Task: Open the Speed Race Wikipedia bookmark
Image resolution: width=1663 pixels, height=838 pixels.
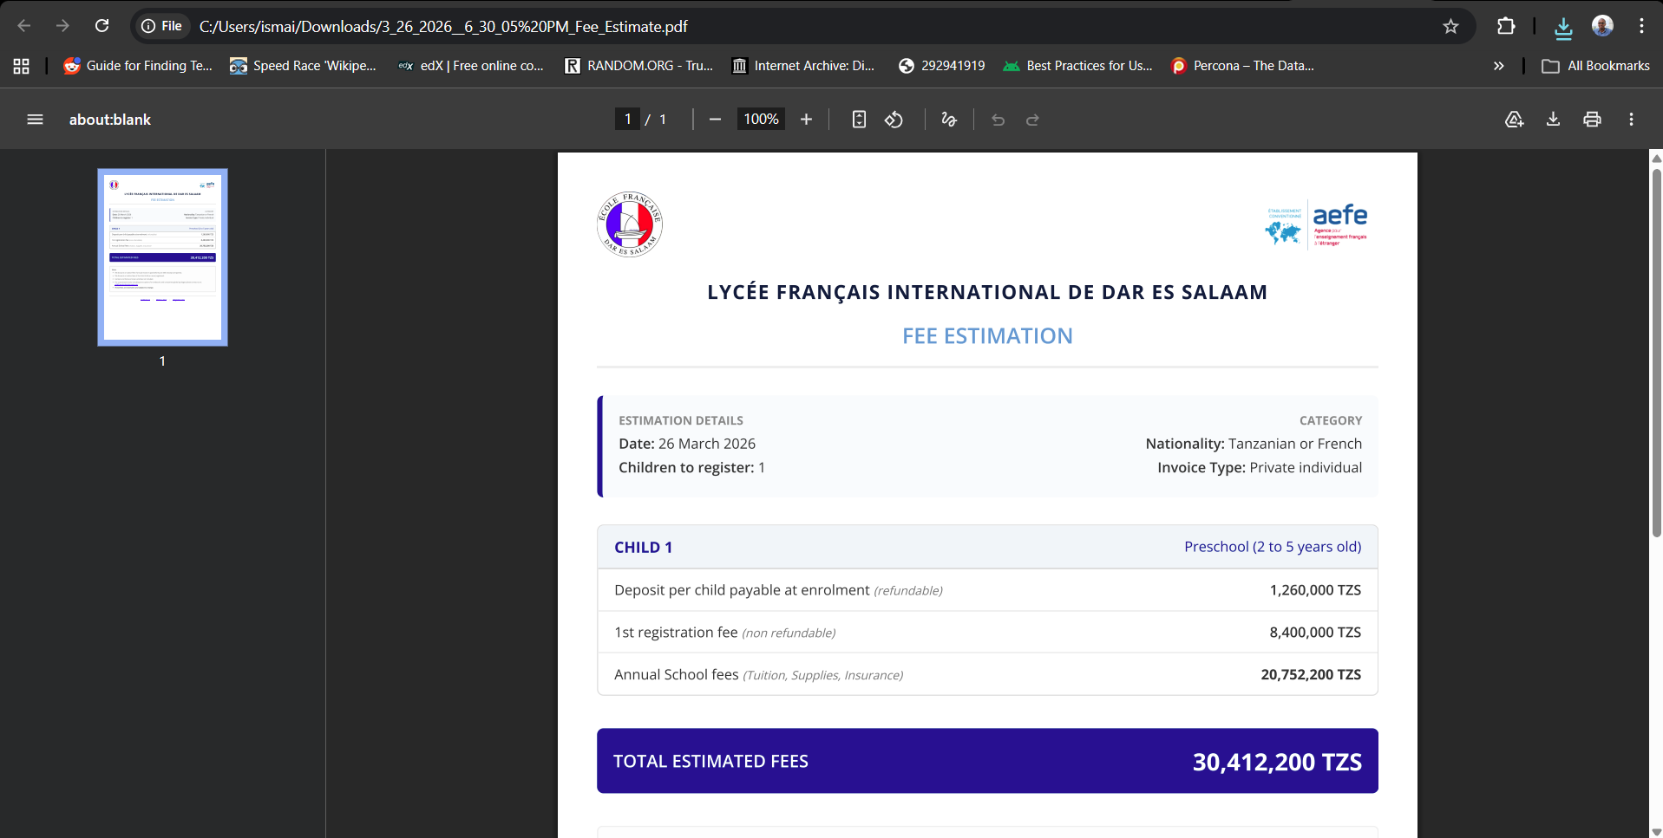Action: [x=303, y=66]
